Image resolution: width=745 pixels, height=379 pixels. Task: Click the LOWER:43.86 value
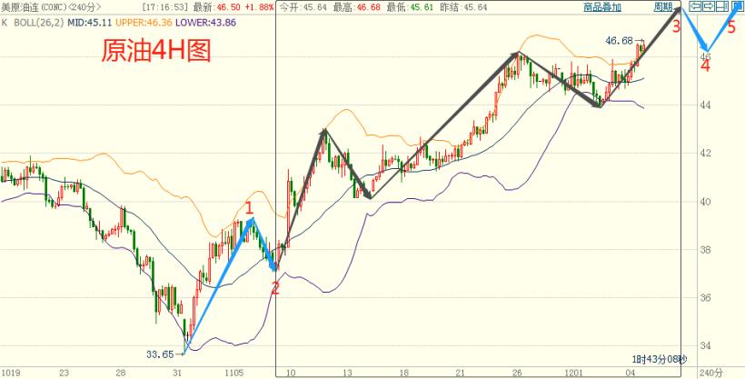coord(204,23)
